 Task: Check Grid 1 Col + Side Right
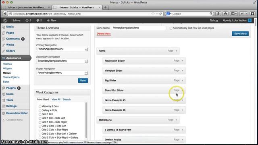click(x=40, y=122)
